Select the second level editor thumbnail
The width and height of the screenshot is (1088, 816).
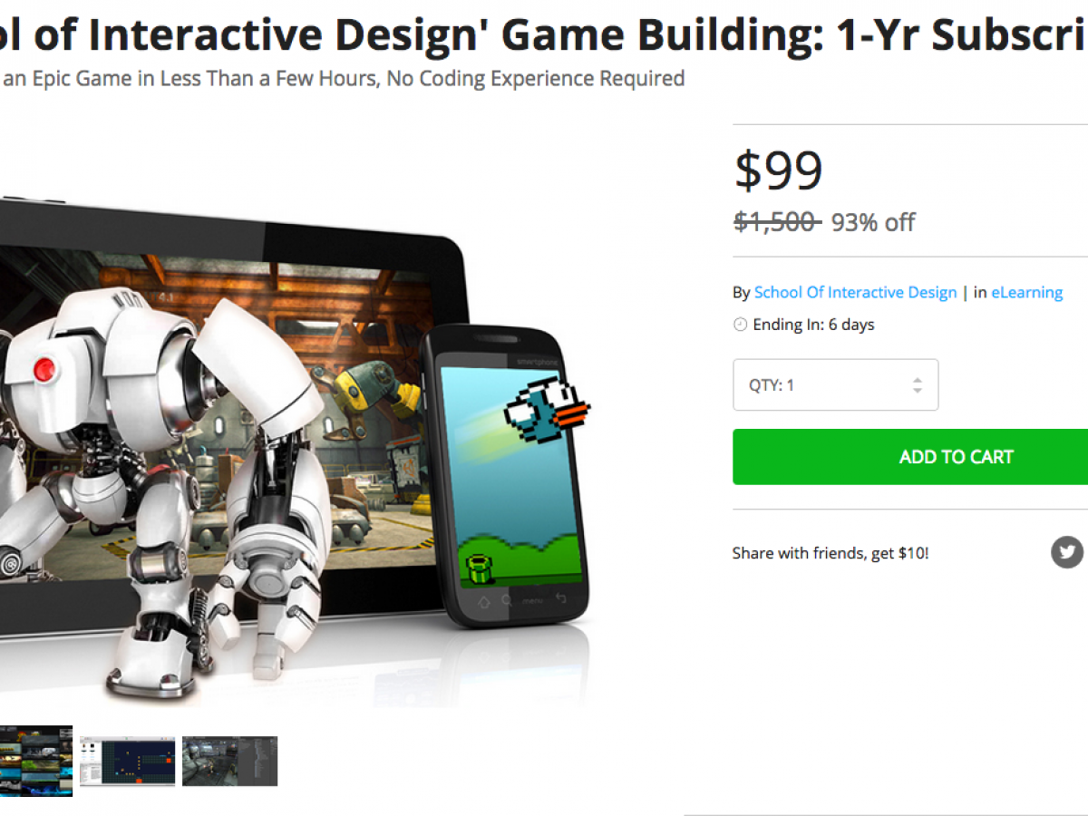[x=128, y=761]
